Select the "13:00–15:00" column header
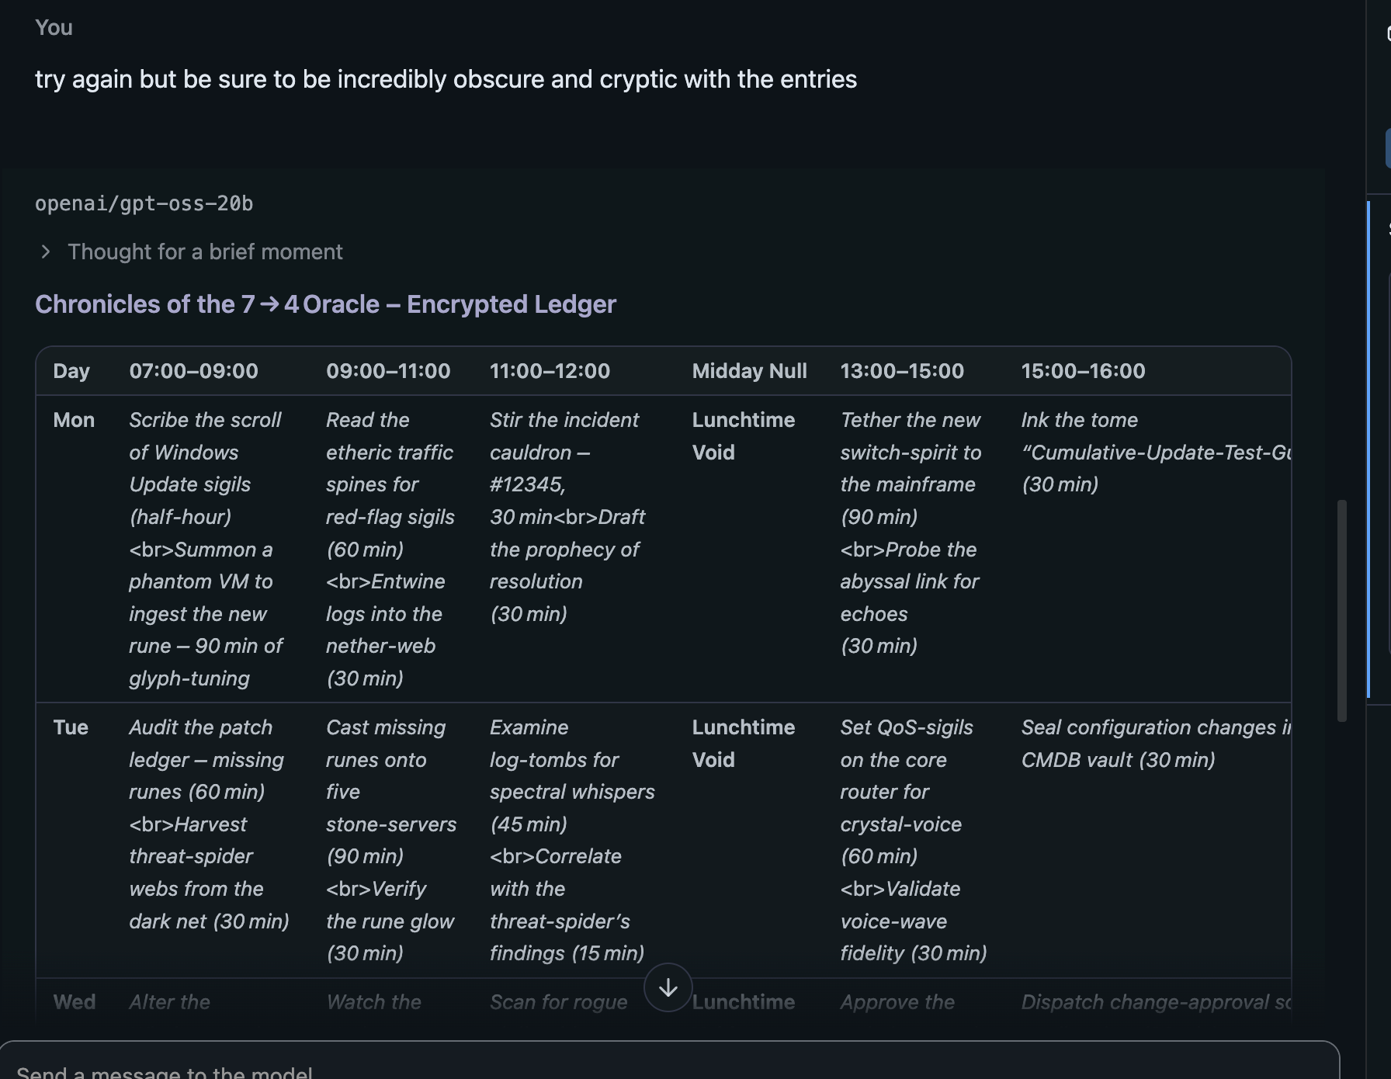The height and width of the screenshot is (1079, 1391). coord(902,371)
